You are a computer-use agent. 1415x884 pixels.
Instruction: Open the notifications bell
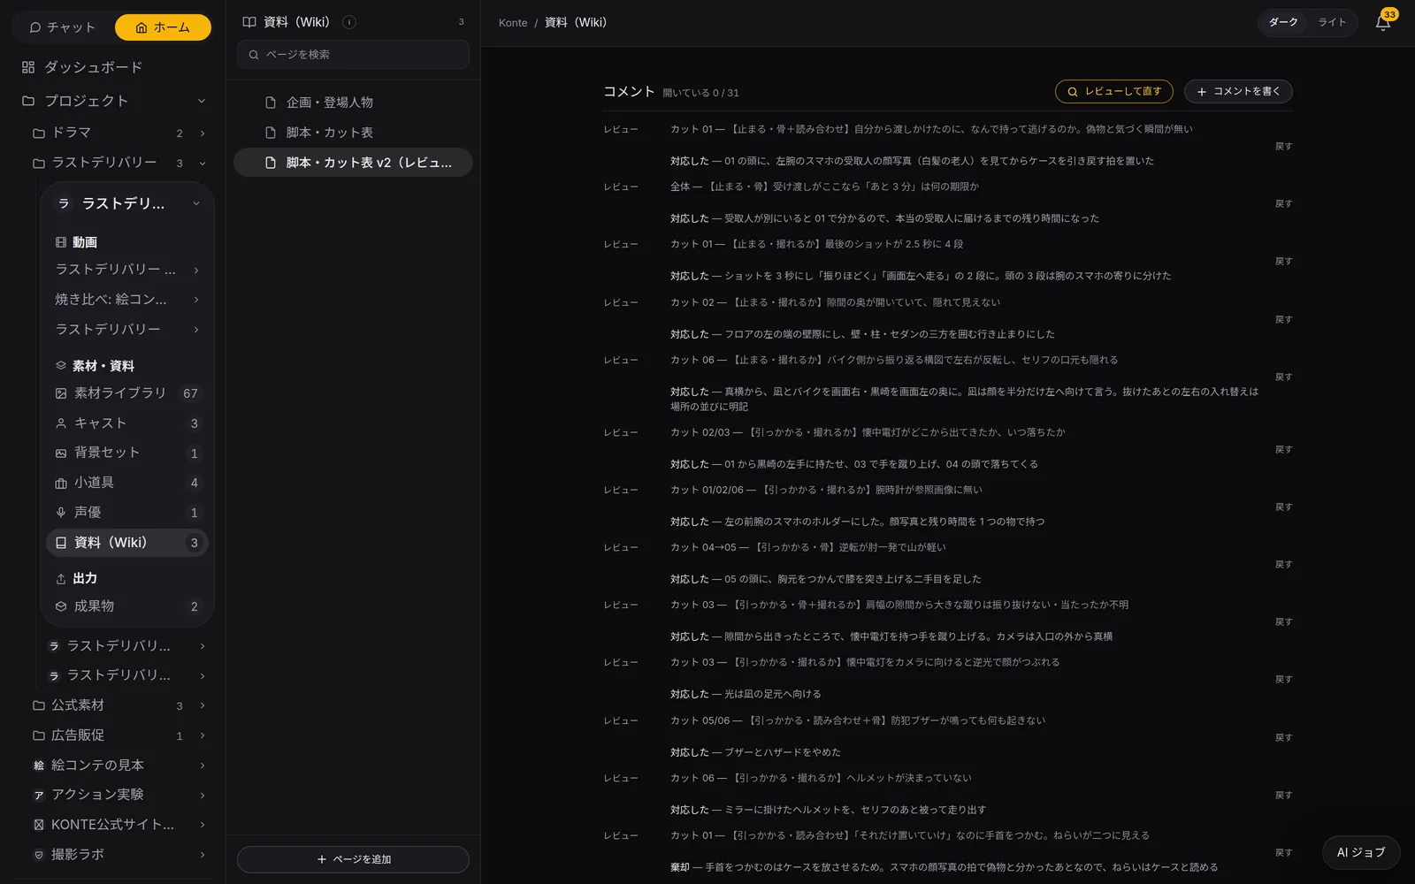pos(1382,23)
